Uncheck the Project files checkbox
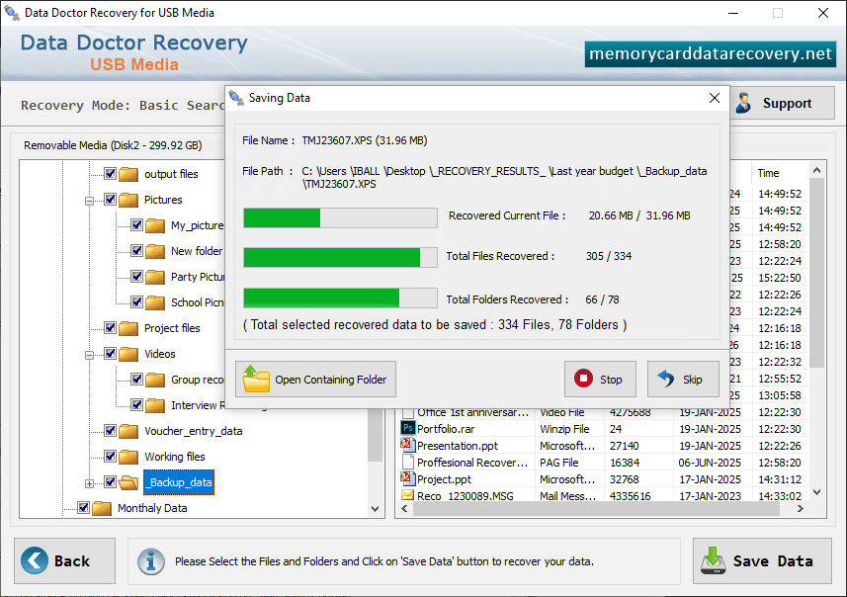Image resolution: width=847 pixels, height=597 pixels. (x=110, y=328)
